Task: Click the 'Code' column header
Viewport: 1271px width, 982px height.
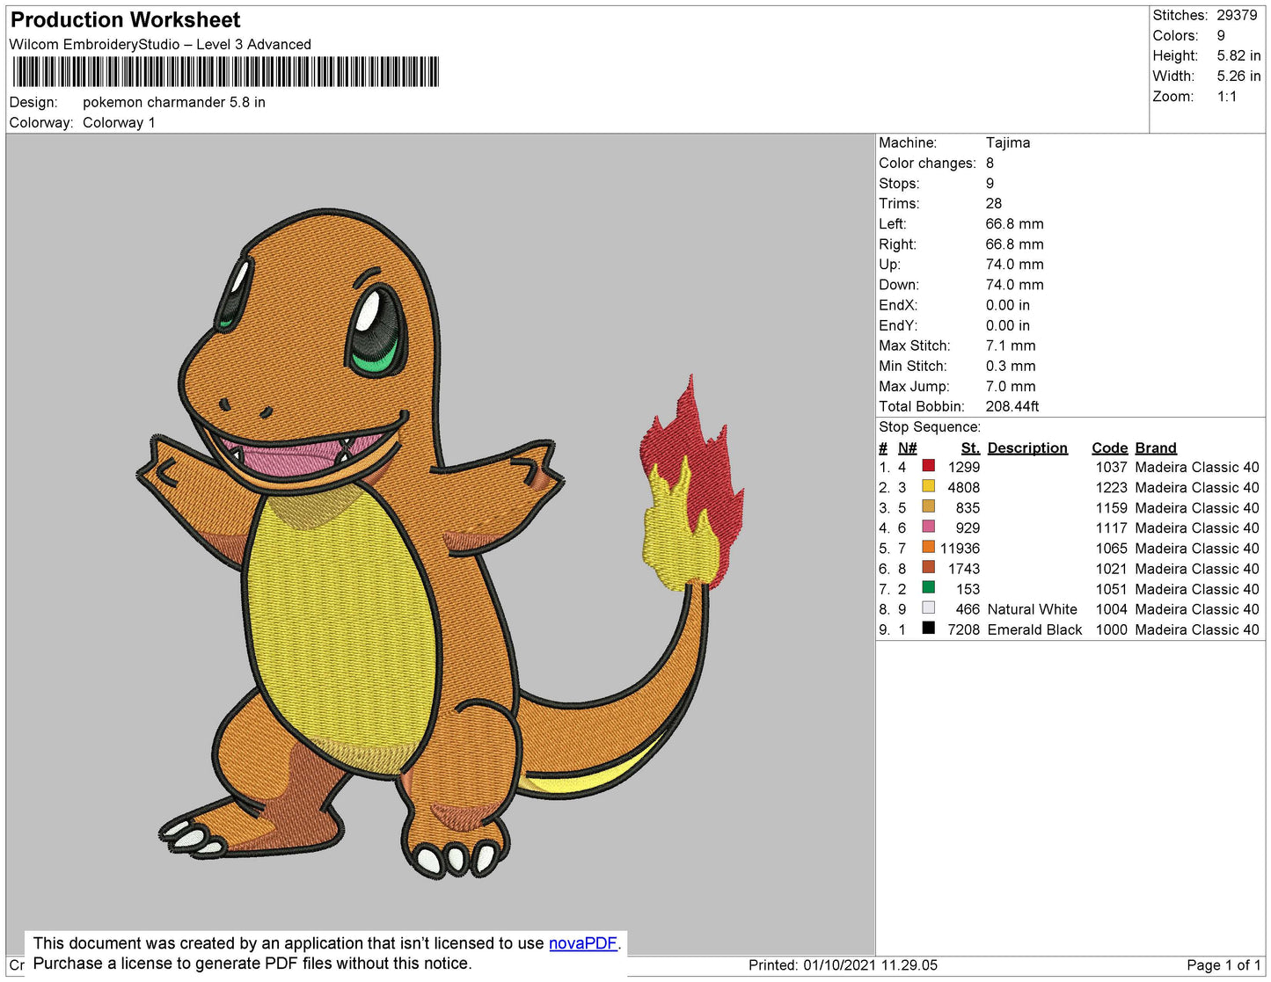Action: (1110, 447)
